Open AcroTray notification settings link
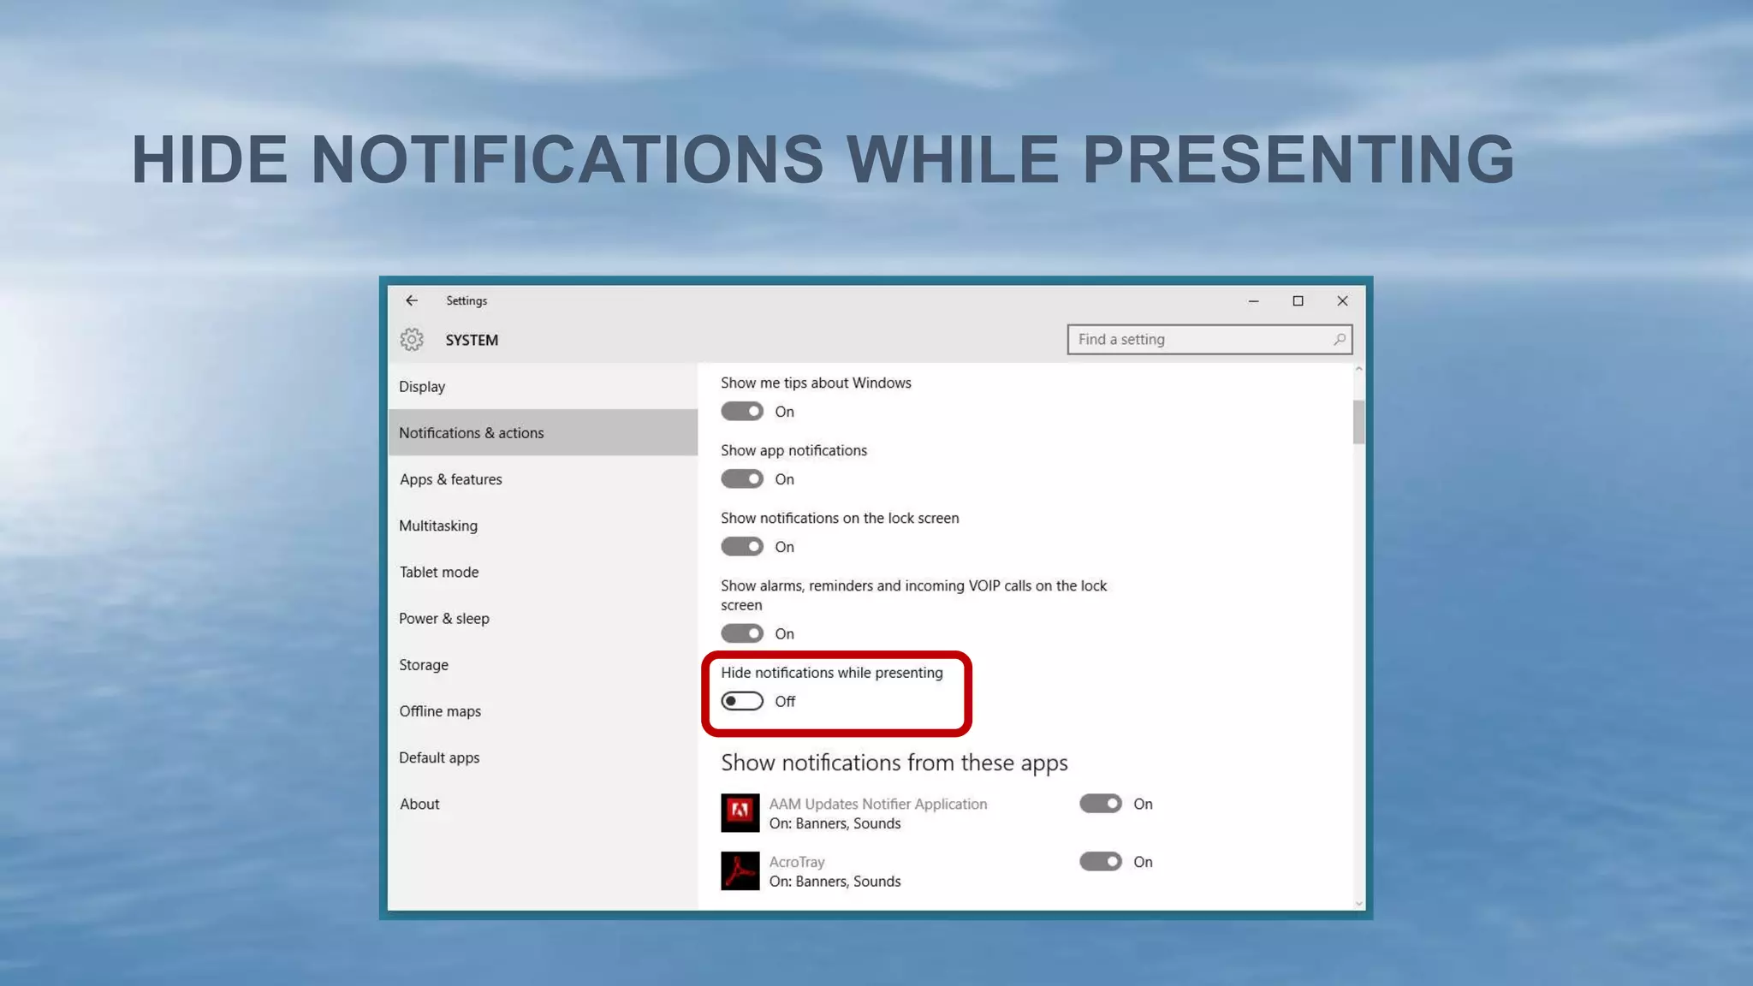The width and height of the screenshot is (1753, 986). pyautogui.click(x=797, y=862)
